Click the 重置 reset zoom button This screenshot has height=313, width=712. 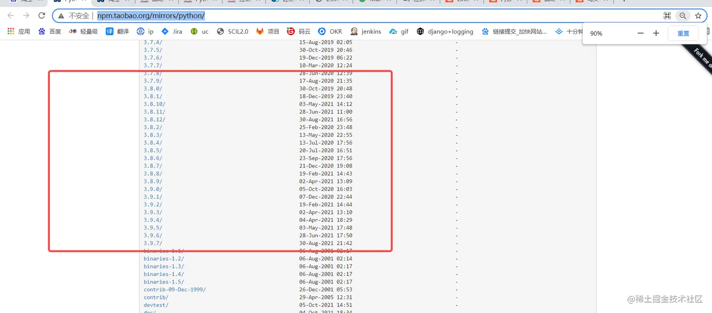683,33
